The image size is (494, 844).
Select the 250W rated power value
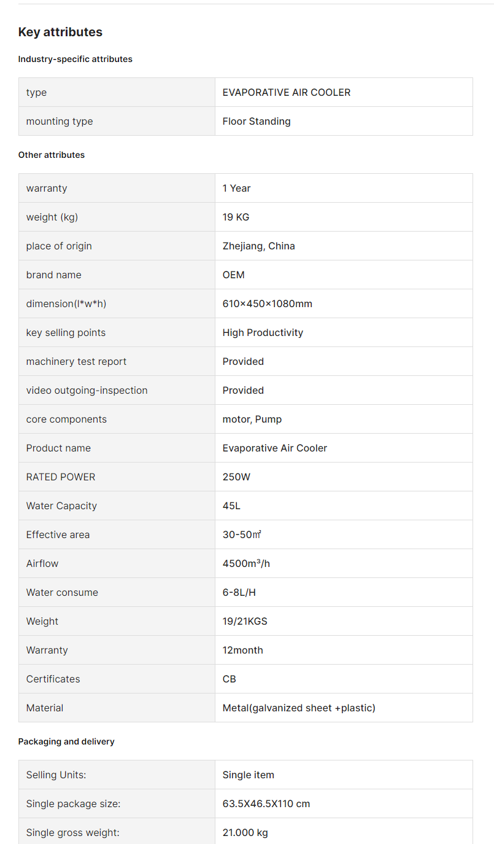point(236,477)
